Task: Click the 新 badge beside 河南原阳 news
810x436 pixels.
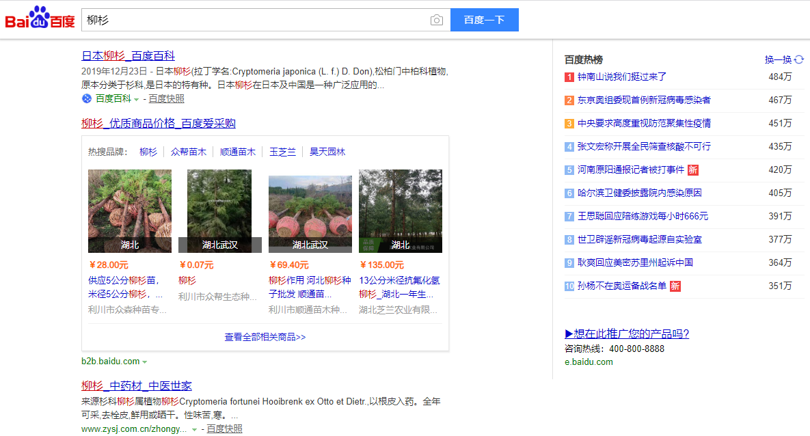Action: pyautogui.click(x=692, y=169)
